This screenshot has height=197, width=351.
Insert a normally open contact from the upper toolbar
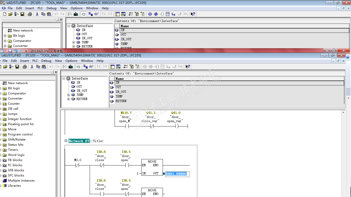150,14
